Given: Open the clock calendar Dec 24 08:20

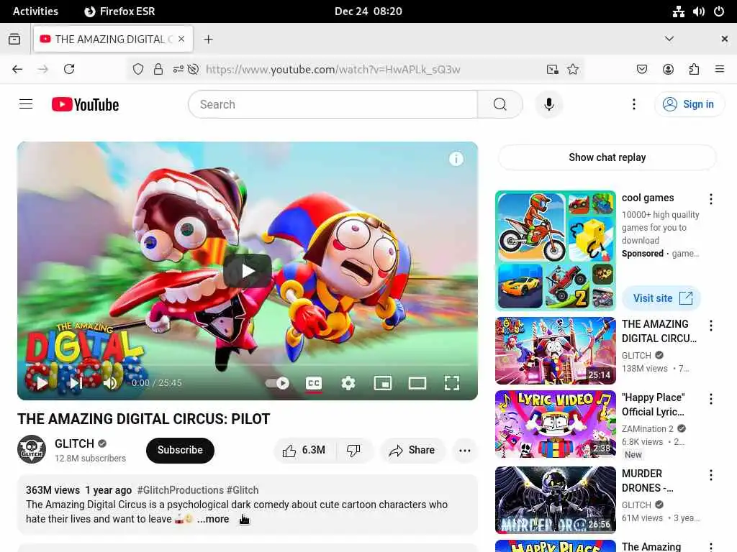Looking at the screenshot, I should [368, 11].
